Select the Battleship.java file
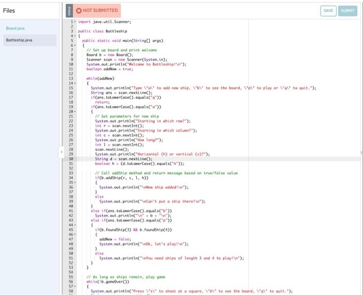 (30, 40)
